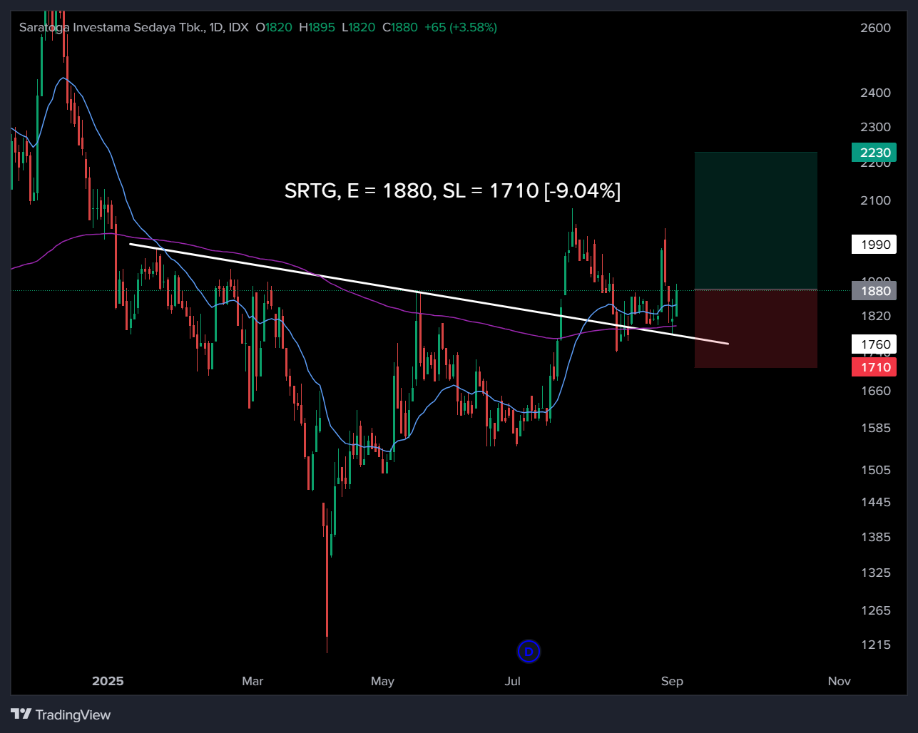Click the grey 1880 current price label
Viewport: 918px width, 733px height.
[x=875, y=291]
